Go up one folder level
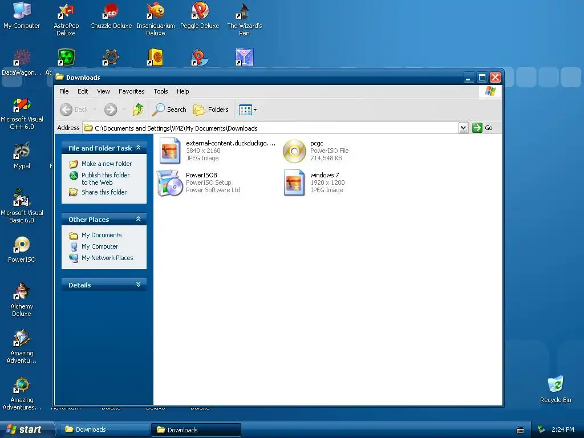The width and height of the screenshot is (584, 438). pos(138,109)
